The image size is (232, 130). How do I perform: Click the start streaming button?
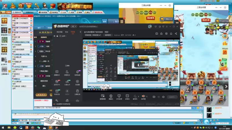[x=172, y=97]
